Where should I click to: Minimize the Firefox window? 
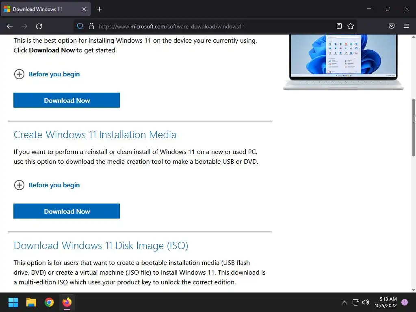click(369, 9)
